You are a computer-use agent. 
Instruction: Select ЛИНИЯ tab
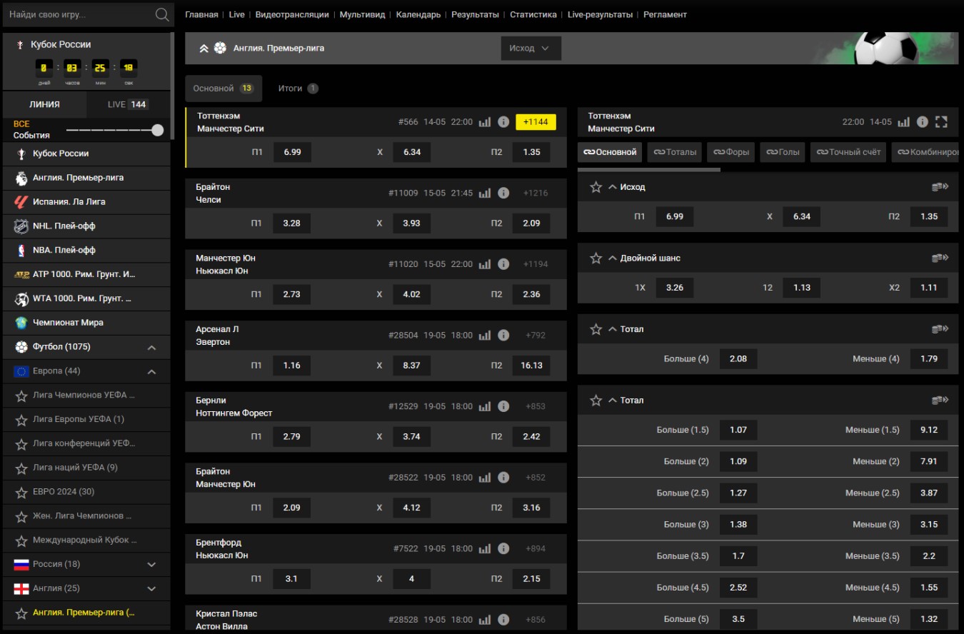click(44, 104)
